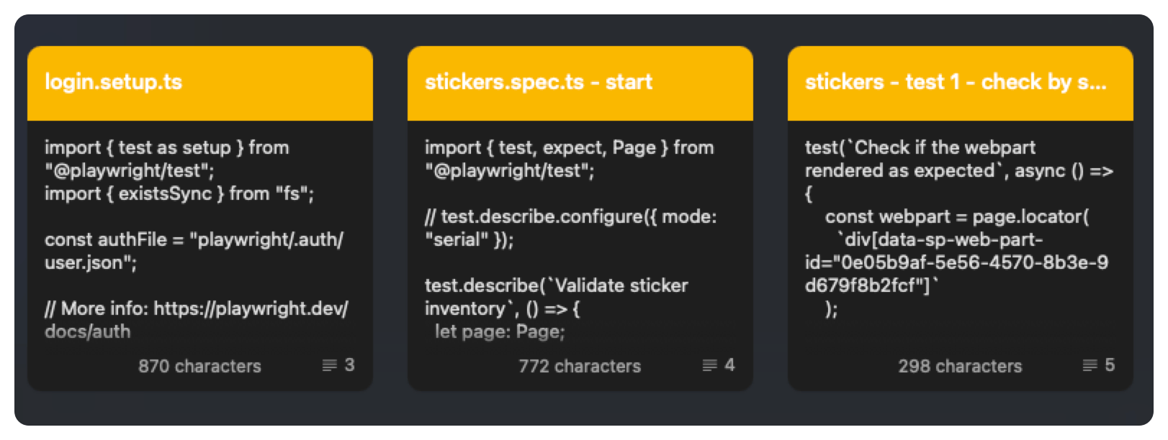
Task: Click the 870 characters label
Action: click(199, 366)
